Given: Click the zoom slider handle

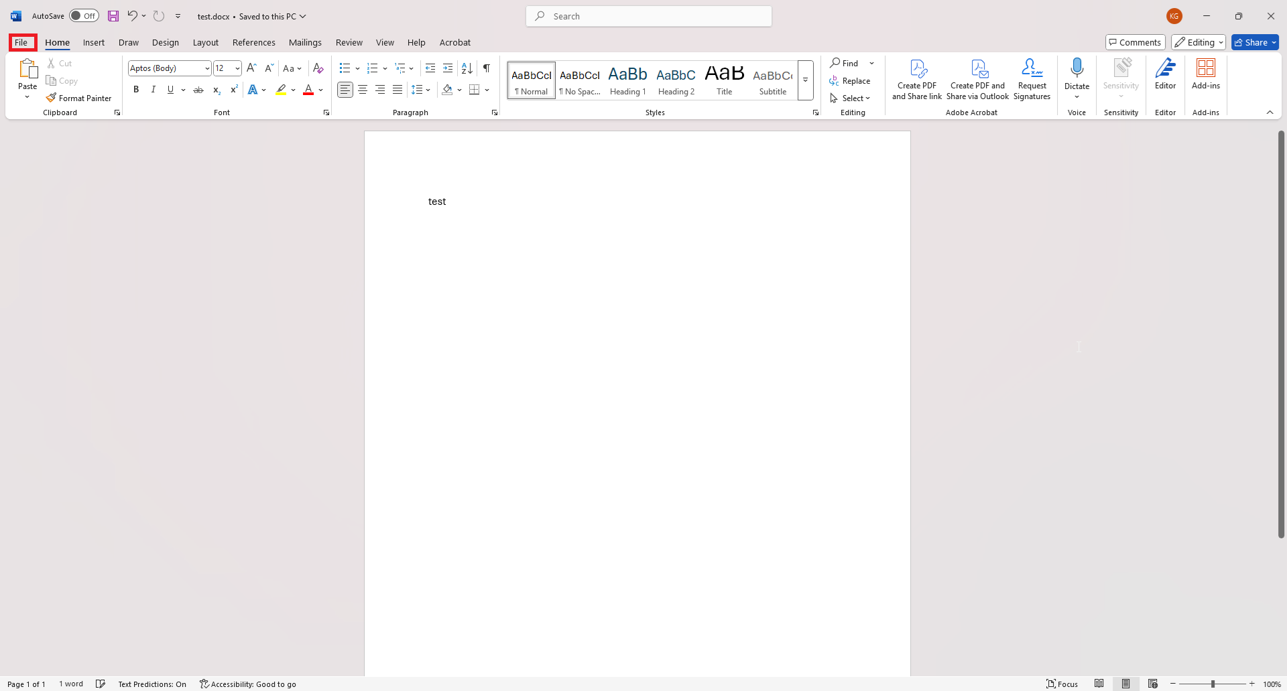Looking at the screenshot, I should (x=1213, y=684).
